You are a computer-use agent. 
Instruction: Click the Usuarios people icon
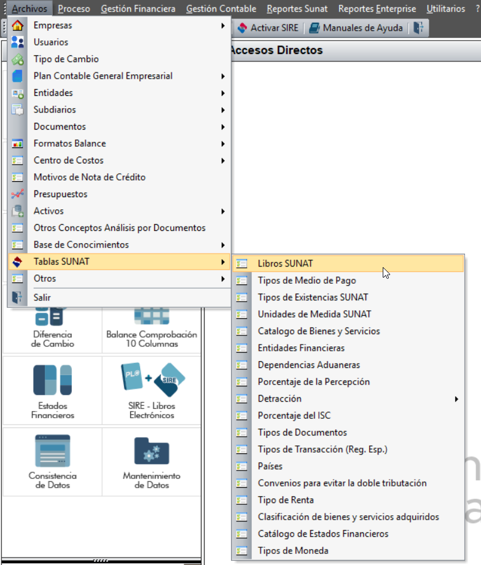17,42
